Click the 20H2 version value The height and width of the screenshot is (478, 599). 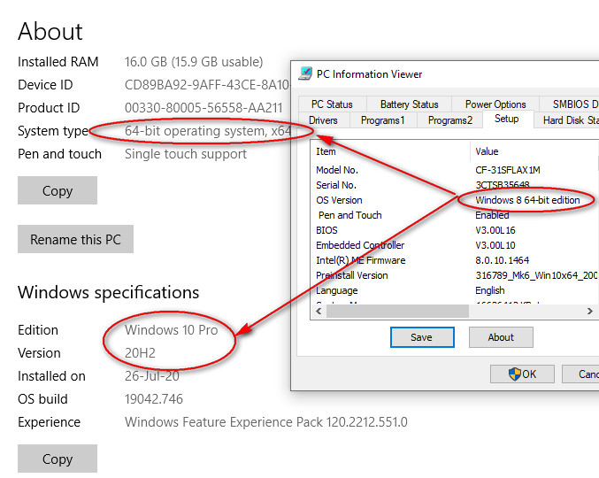pyautogui.click(x=140, y=352)
